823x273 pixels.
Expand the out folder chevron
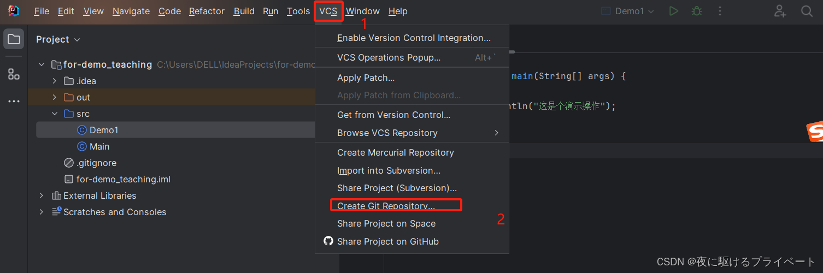(x=54, y=97)
